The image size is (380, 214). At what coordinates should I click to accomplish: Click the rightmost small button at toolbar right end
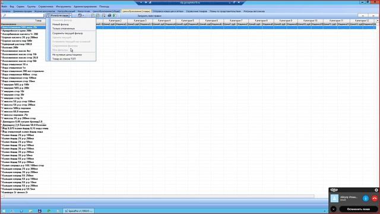pyautogui.click(x=373, y=15)
